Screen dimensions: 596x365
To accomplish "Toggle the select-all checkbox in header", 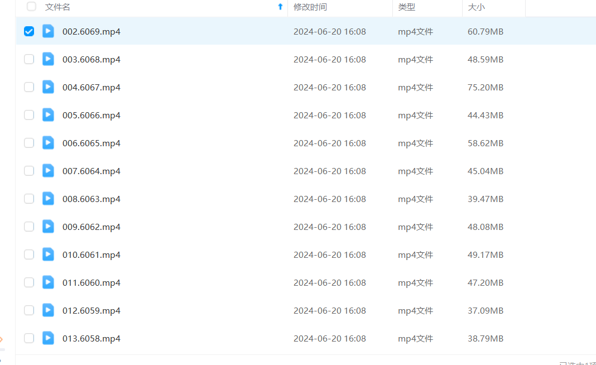I will click(x=32, y=7).
